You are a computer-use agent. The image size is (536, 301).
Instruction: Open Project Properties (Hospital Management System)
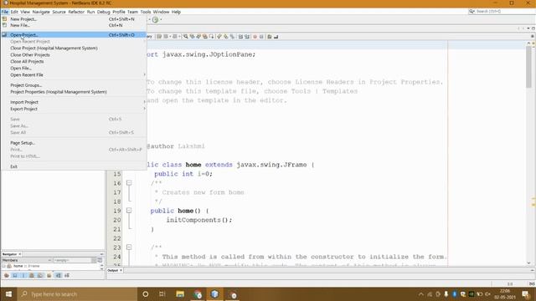pos(59,92)
